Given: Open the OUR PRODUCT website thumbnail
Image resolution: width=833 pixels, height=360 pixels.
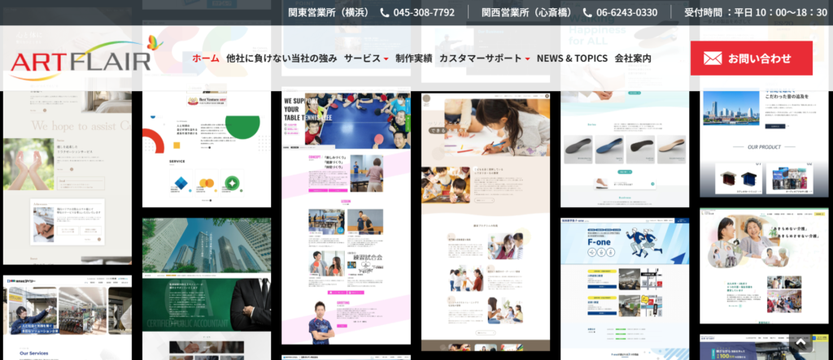Looking at the screenshot, I should click(764, 142).
